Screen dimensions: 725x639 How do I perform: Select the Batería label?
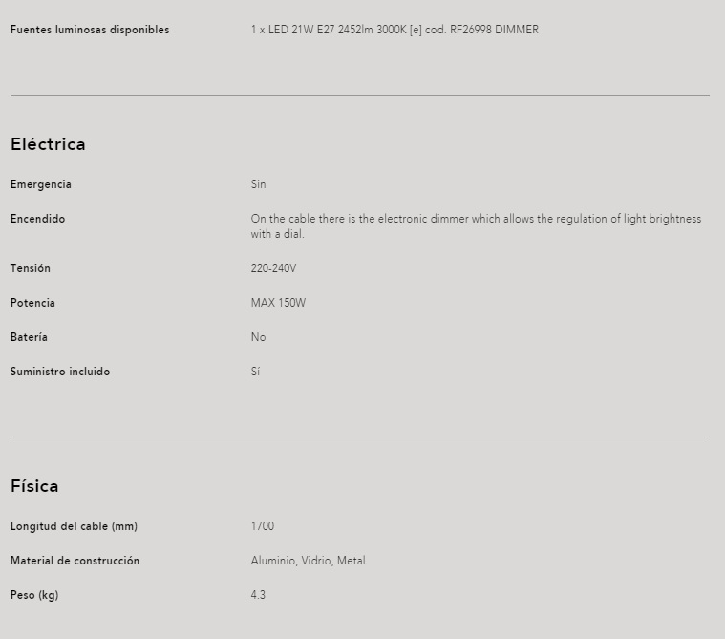(29, 337)
